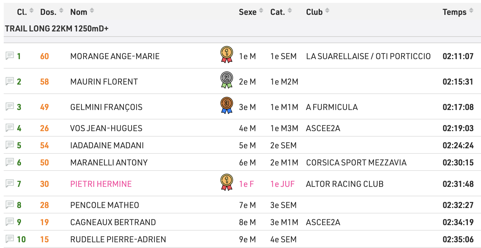Click silver medal icon for Maurin Florent
The image size is (481, 248).
tap(226, 80)
